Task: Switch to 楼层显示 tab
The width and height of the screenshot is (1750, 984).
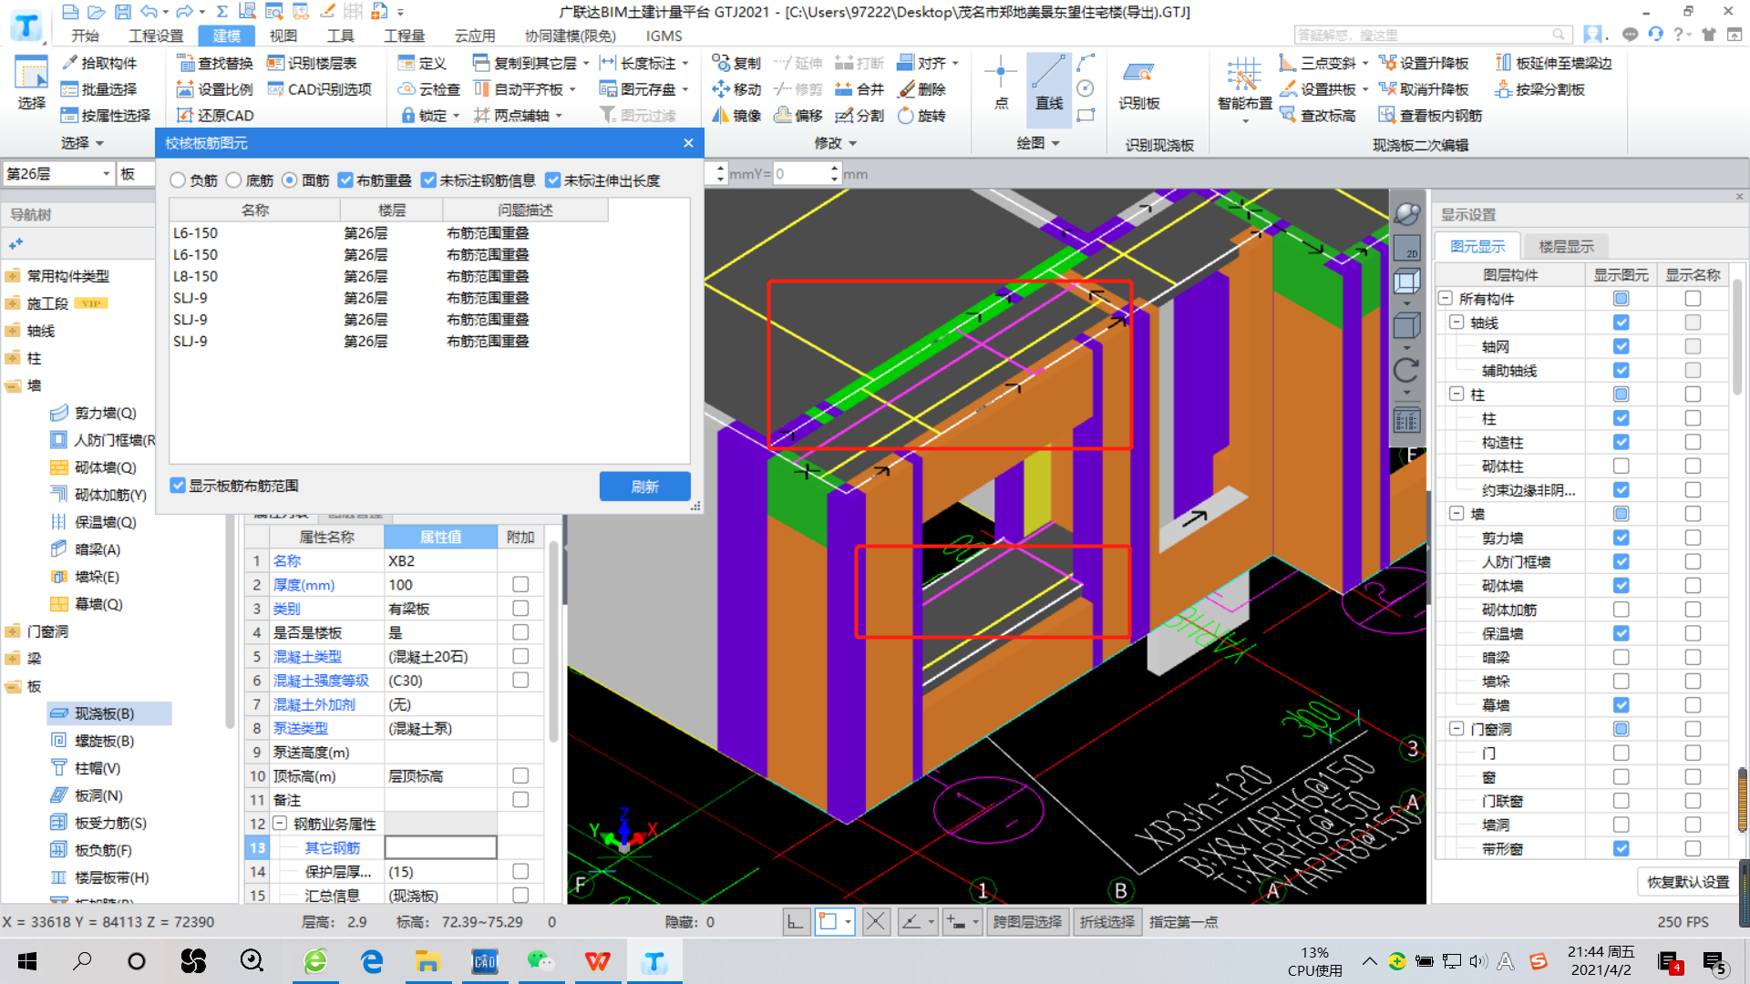Action: coord(1566,246)
